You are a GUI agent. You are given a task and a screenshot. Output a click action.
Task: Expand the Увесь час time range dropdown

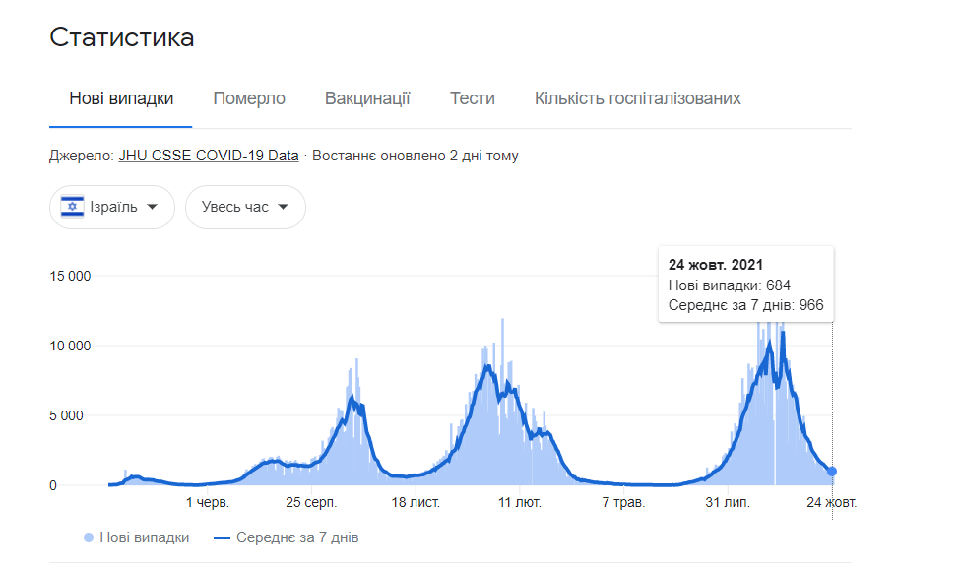[245, 207]
